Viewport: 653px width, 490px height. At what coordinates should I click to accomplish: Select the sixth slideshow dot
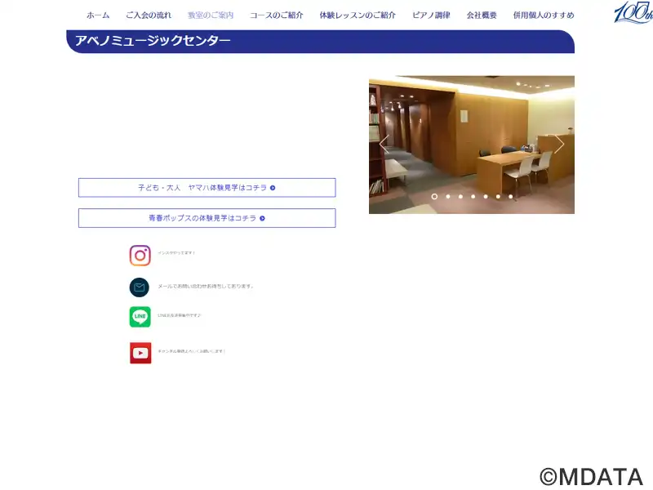(x=498, y=196)
